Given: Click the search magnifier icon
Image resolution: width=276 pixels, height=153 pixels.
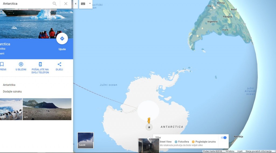Looking at the screenshot, I should pos(54,3).
